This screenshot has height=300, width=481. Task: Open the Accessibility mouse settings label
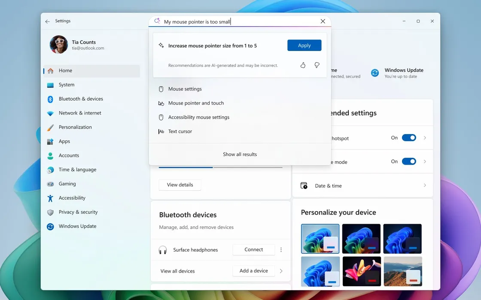(199, 117)
